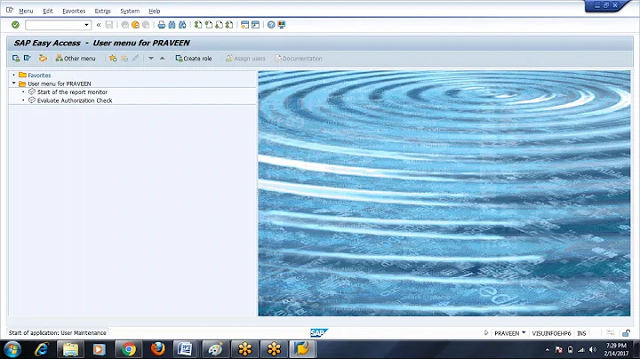Click the padlock icon in the status bar
This screenshot has height=359, width=640.
click(x=626, y=333)
